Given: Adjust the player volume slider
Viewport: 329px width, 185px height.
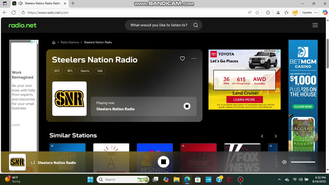Looking at the screenshot, I should click(x=303, y=162).
